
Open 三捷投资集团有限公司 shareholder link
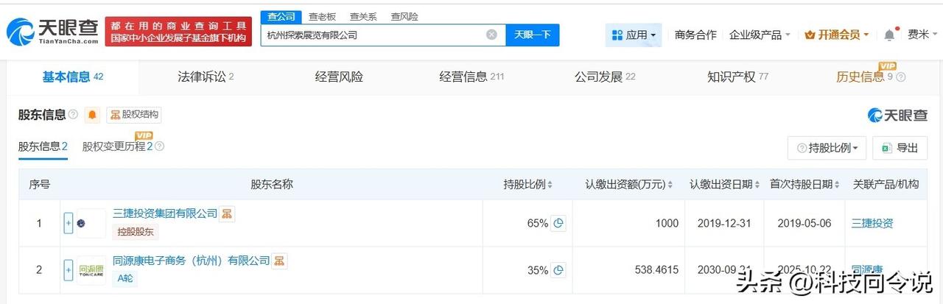165,213
